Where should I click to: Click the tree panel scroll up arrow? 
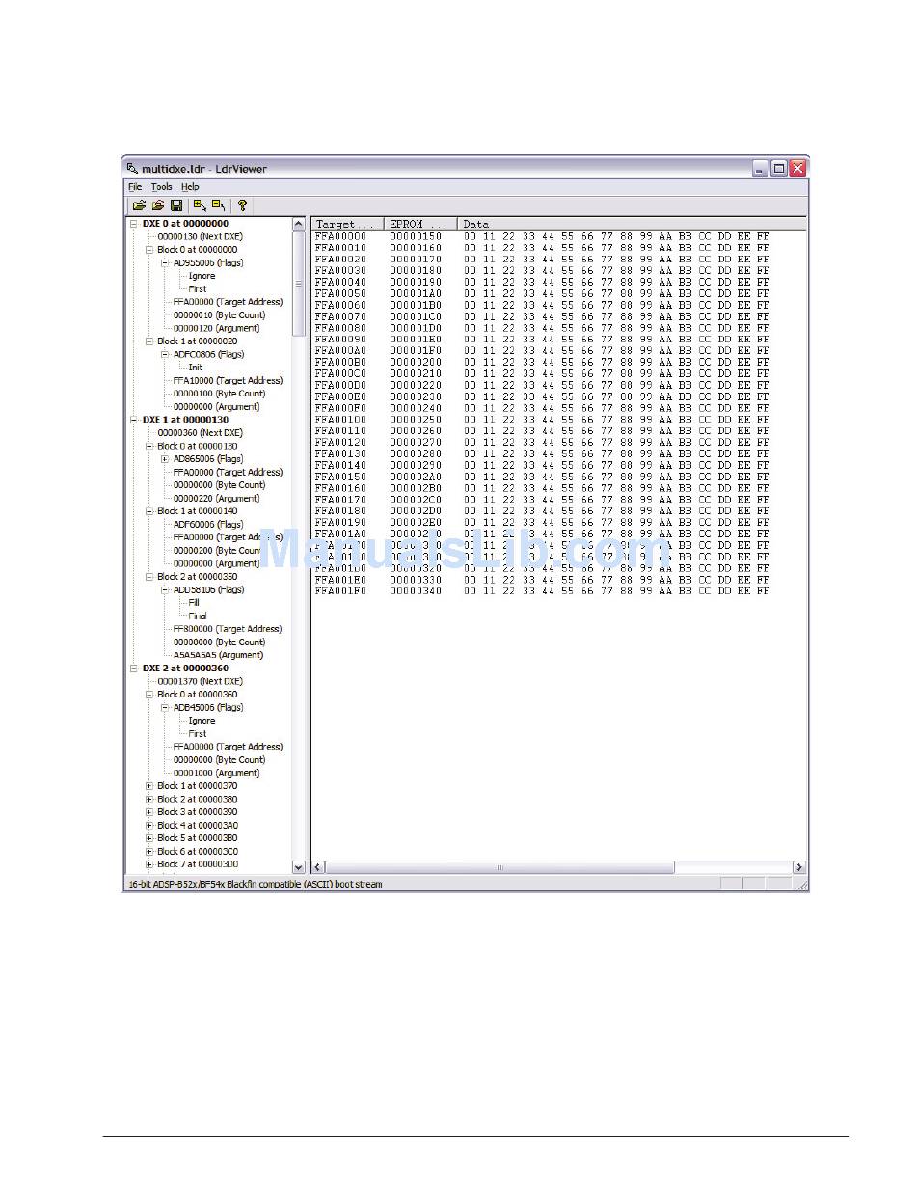(x=298, y=225)
